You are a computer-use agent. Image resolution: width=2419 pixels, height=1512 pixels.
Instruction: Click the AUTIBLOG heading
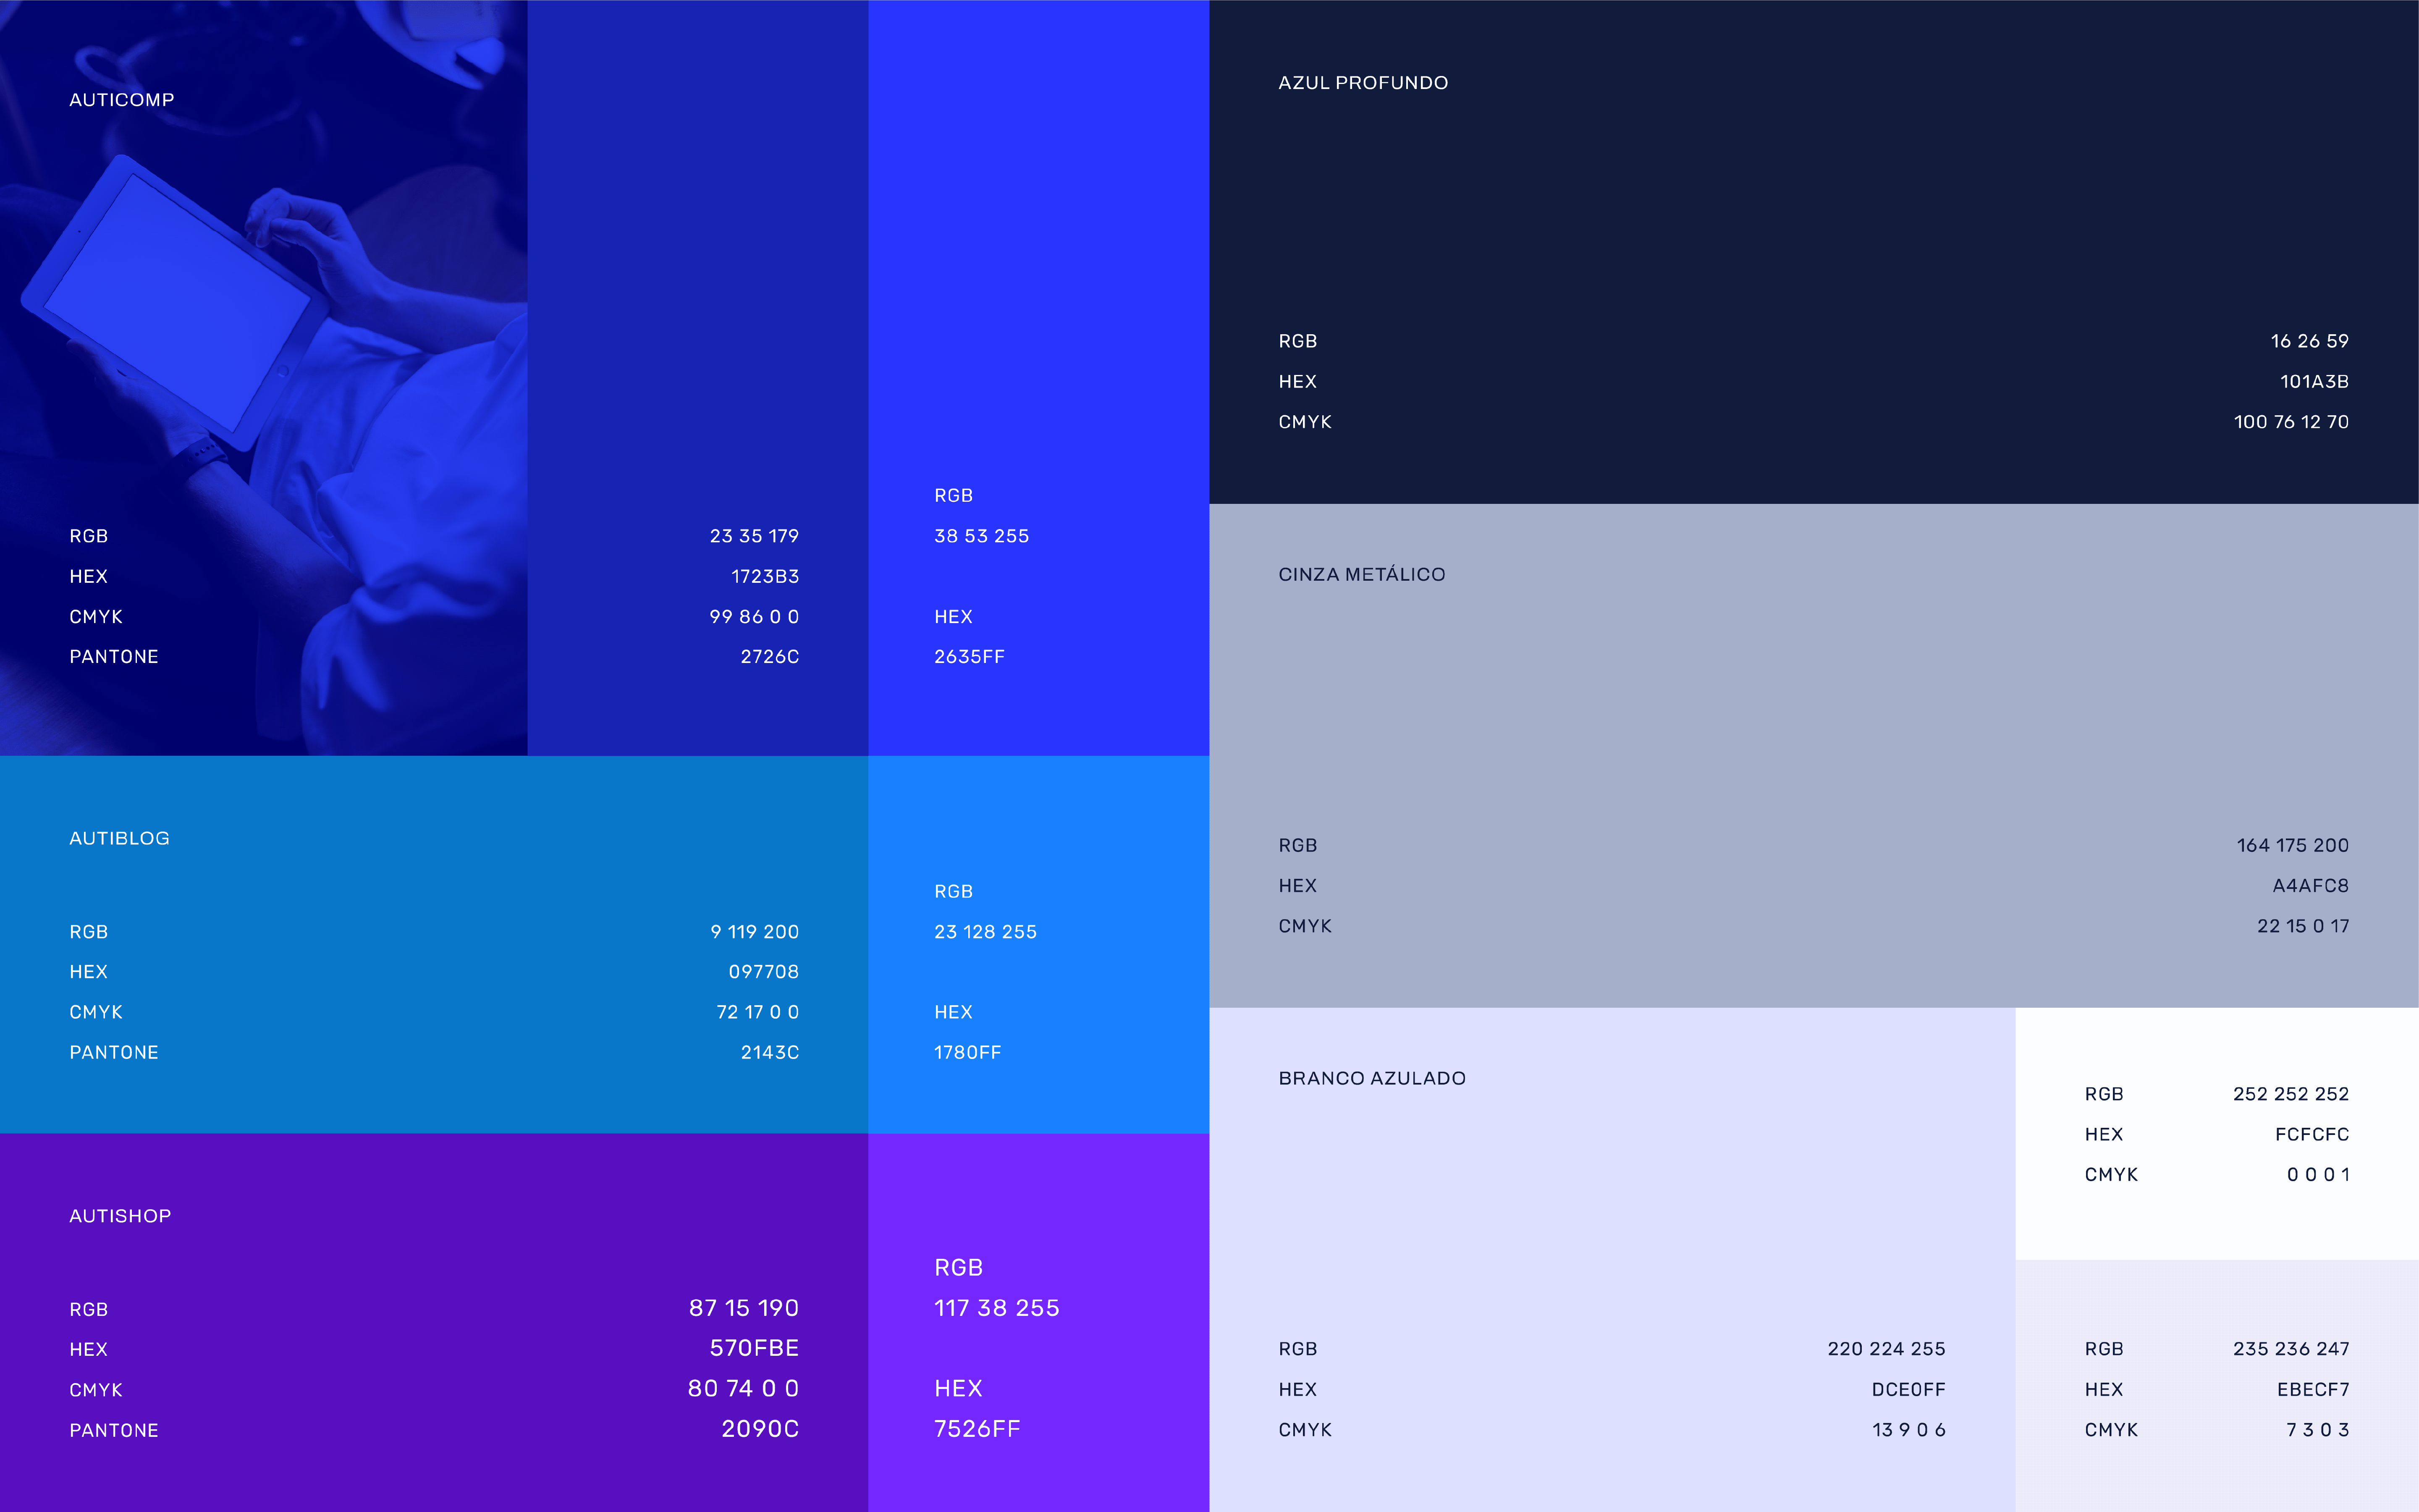(120, 839)
